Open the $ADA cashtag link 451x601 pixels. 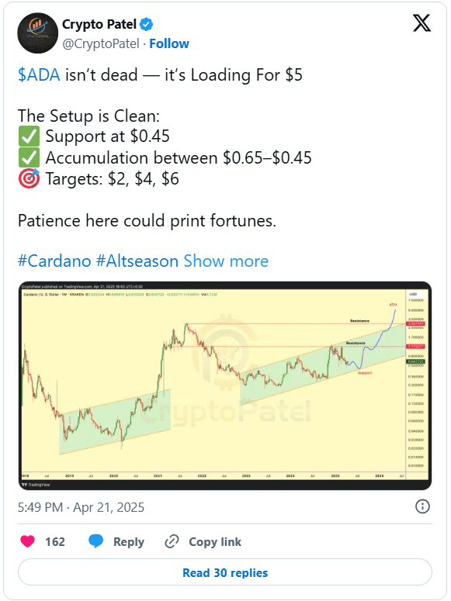pyautogui.click(x=39, y=74)
